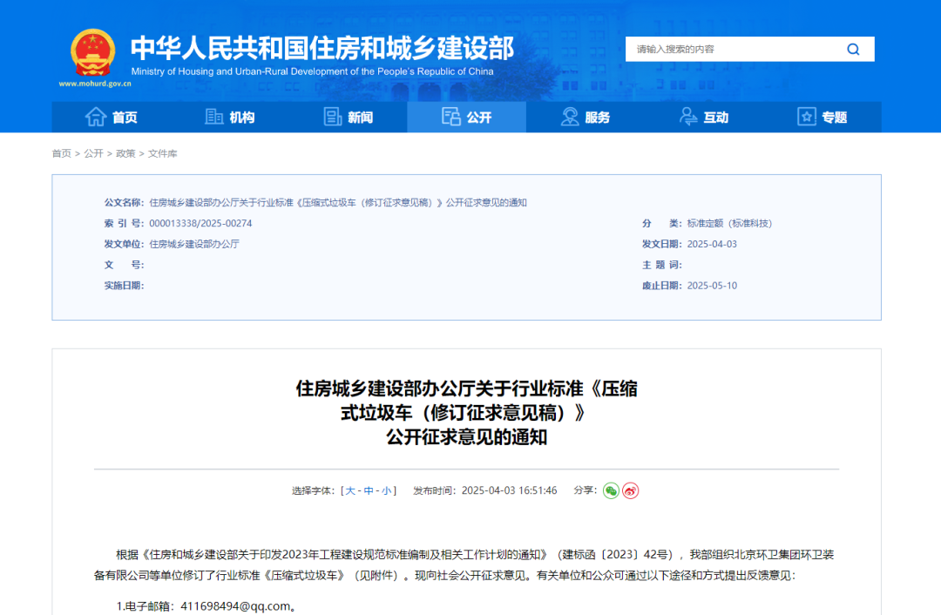
Task: Click the star icon for 专题
Action: tap(807, 117)
